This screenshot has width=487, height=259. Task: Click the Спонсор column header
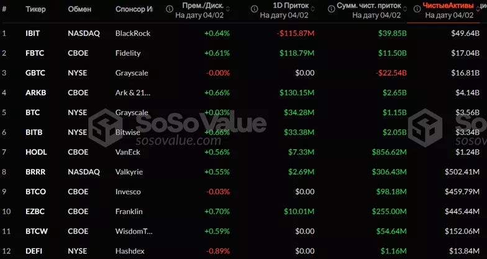(x=134, y=9)
